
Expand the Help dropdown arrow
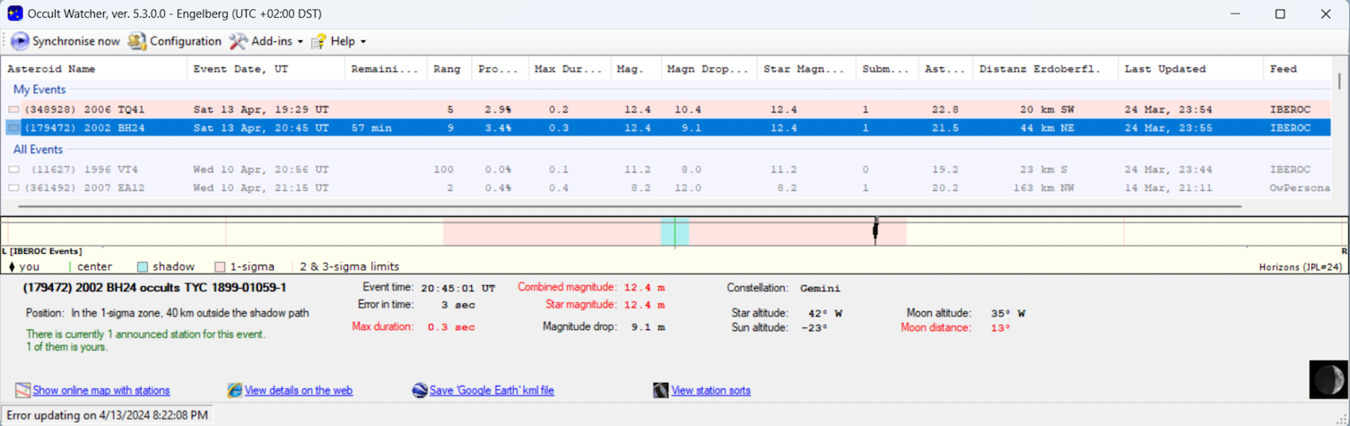coord(363,42)
